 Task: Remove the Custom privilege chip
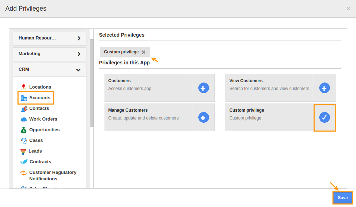(144, 52)
